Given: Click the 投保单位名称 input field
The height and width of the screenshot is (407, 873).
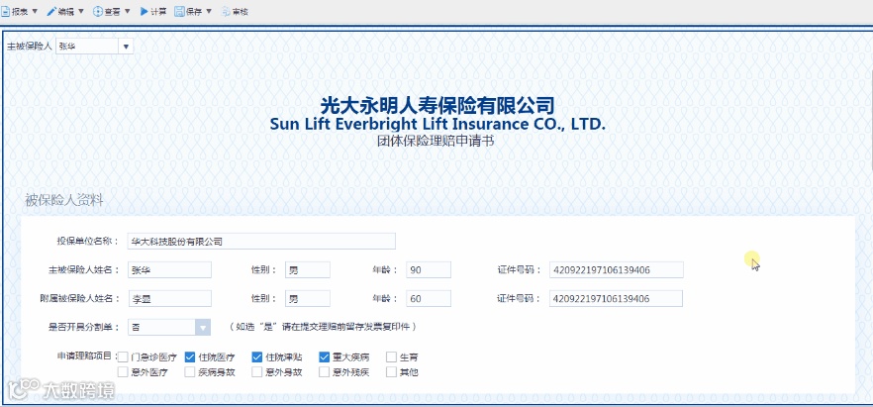Looking at the screenshot, I should [261, 241].
